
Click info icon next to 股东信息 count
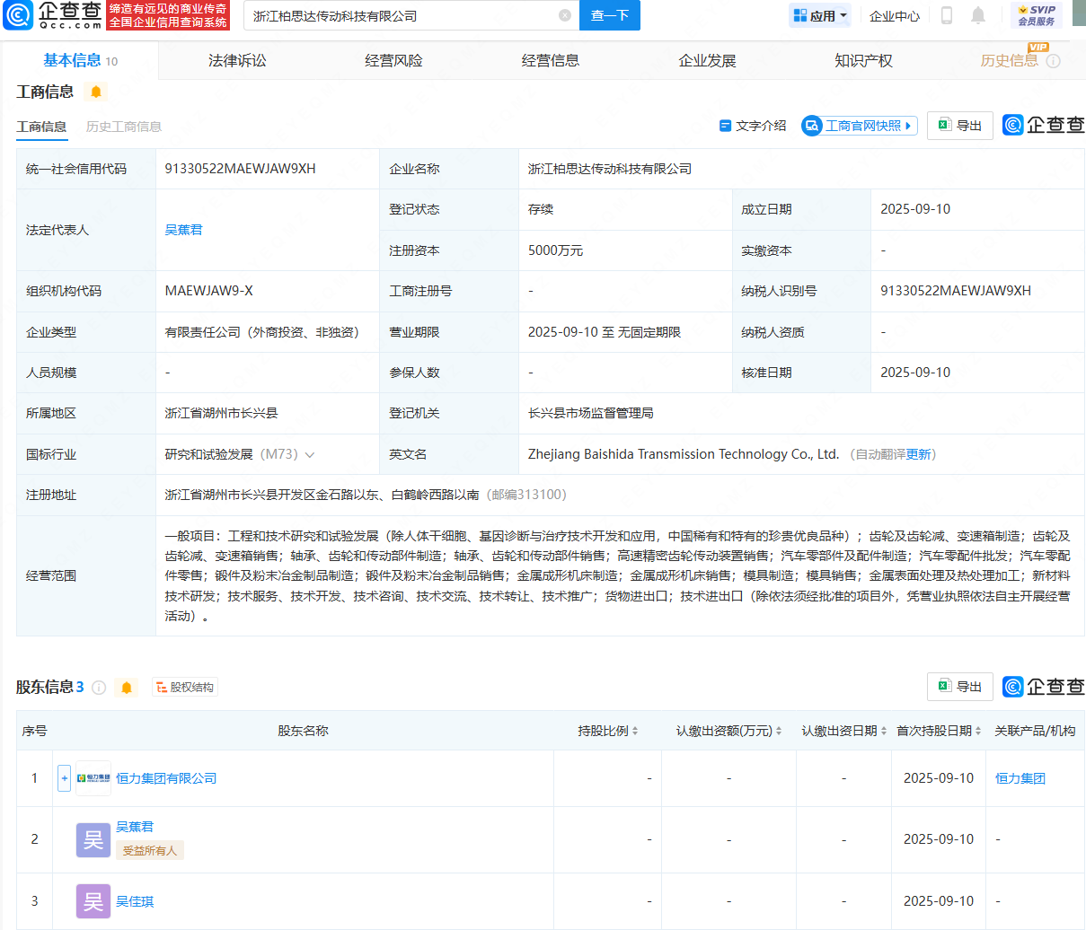99,688
